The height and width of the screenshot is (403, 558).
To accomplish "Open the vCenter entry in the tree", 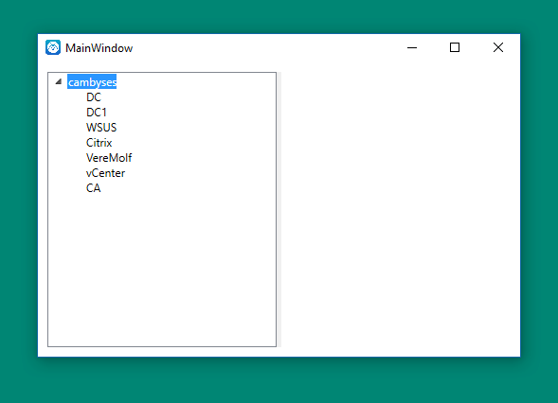I will (x=106, y=173).
